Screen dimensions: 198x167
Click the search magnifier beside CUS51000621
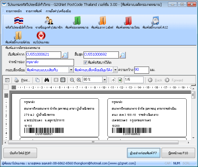coord(65,55)
